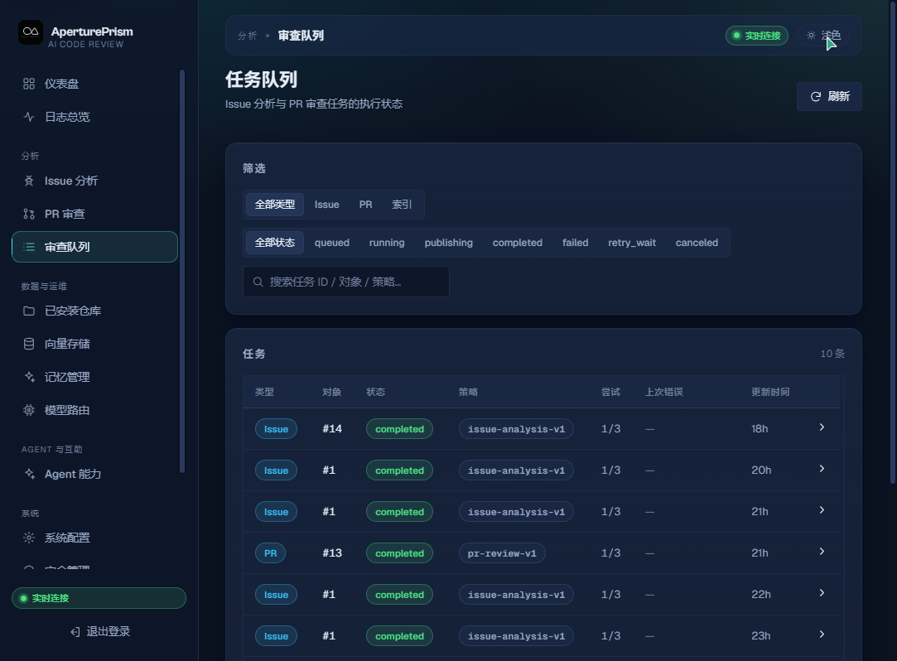This screenshot has height=661, width=897.
Task: Click the 已安装仓库 folder icon
Action: pos(29,311)
